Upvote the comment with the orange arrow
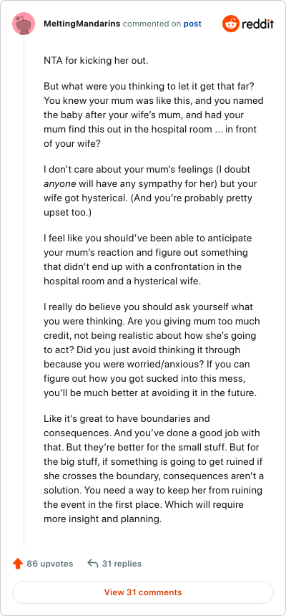 pyautogui.click(x=18, y=564)
